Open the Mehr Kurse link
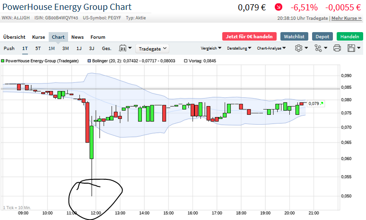The image size is (366, 220). tap(347, 18)
